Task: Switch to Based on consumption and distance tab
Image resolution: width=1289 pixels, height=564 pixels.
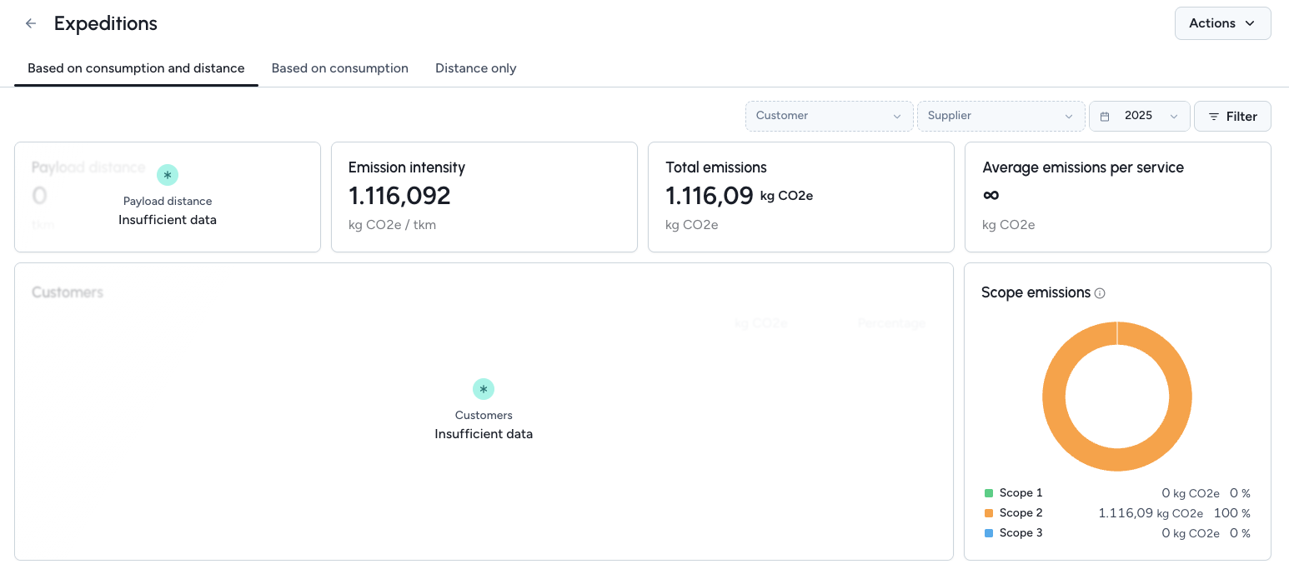Action: (x=136, y=68)
